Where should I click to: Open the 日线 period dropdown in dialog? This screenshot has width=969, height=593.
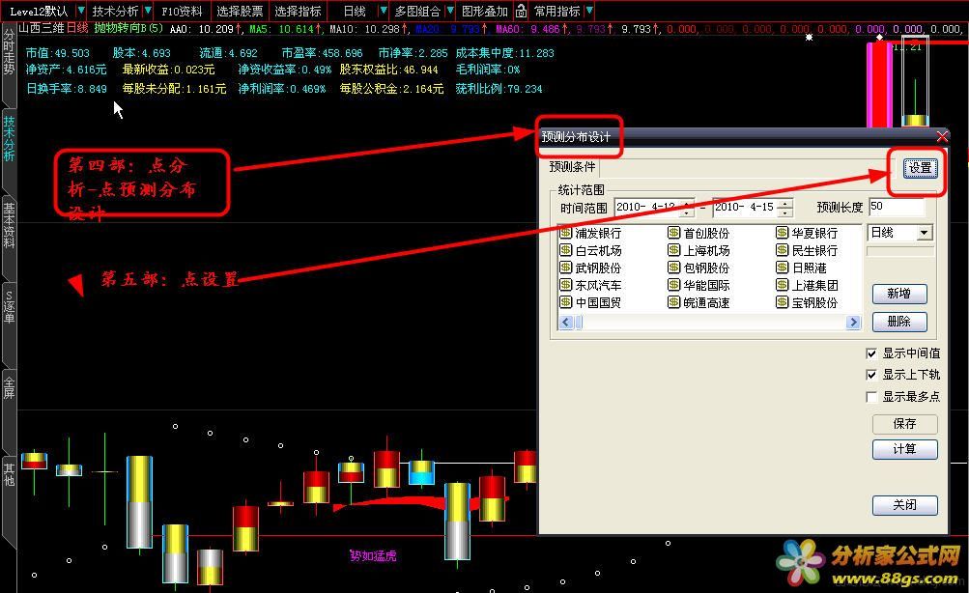tap(924, 233)
